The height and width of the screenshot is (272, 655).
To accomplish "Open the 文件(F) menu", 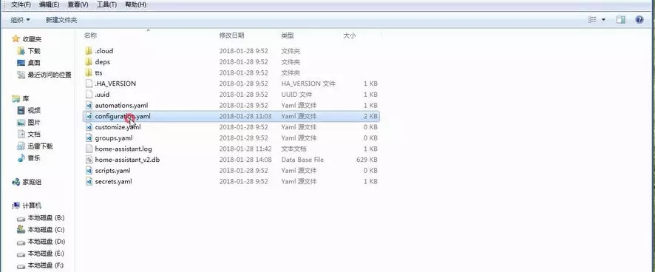I will point(21,4).
